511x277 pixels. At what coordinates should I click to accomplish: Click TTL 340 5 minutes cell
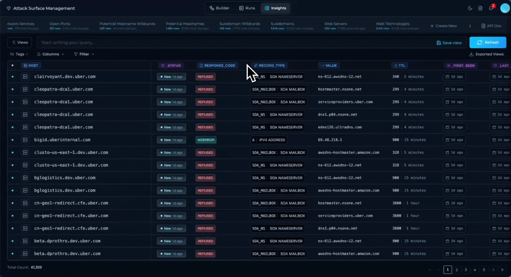pos(408,77)
